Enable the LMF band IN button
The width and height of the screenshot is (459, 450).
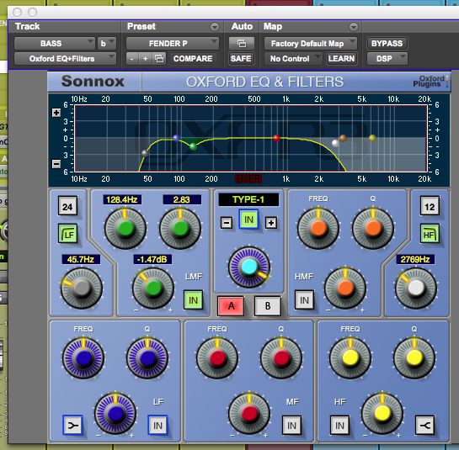193,300
